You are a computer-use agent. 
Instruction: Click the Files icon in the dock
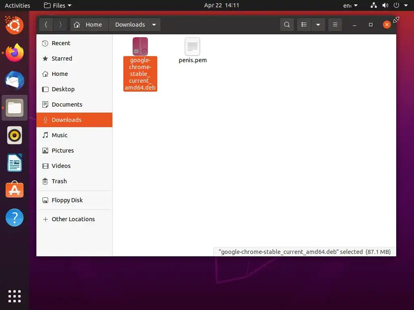point(15,108)
